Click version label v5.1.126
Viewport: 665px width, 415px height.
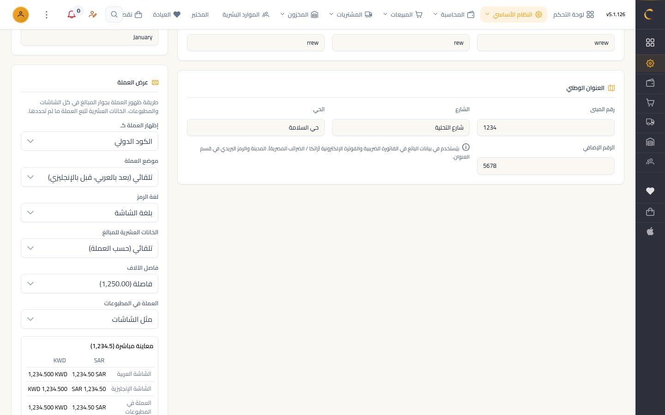coord(616,15)
